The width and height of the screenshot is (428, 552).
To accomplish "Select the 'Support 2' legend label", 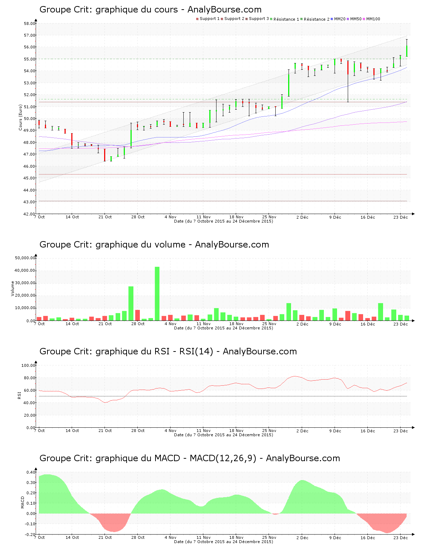I will (x=234, y=19).
